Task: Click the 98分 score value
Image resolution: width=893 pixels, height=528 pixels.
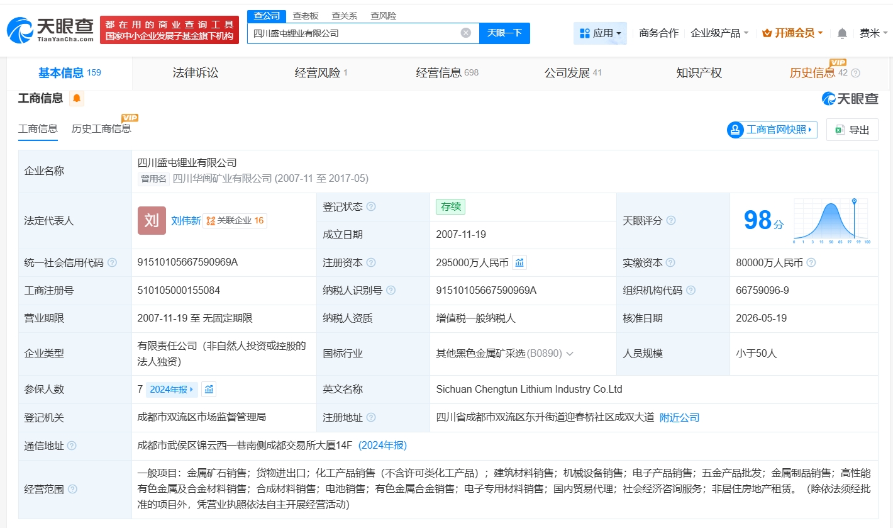Action: (763, 220)
